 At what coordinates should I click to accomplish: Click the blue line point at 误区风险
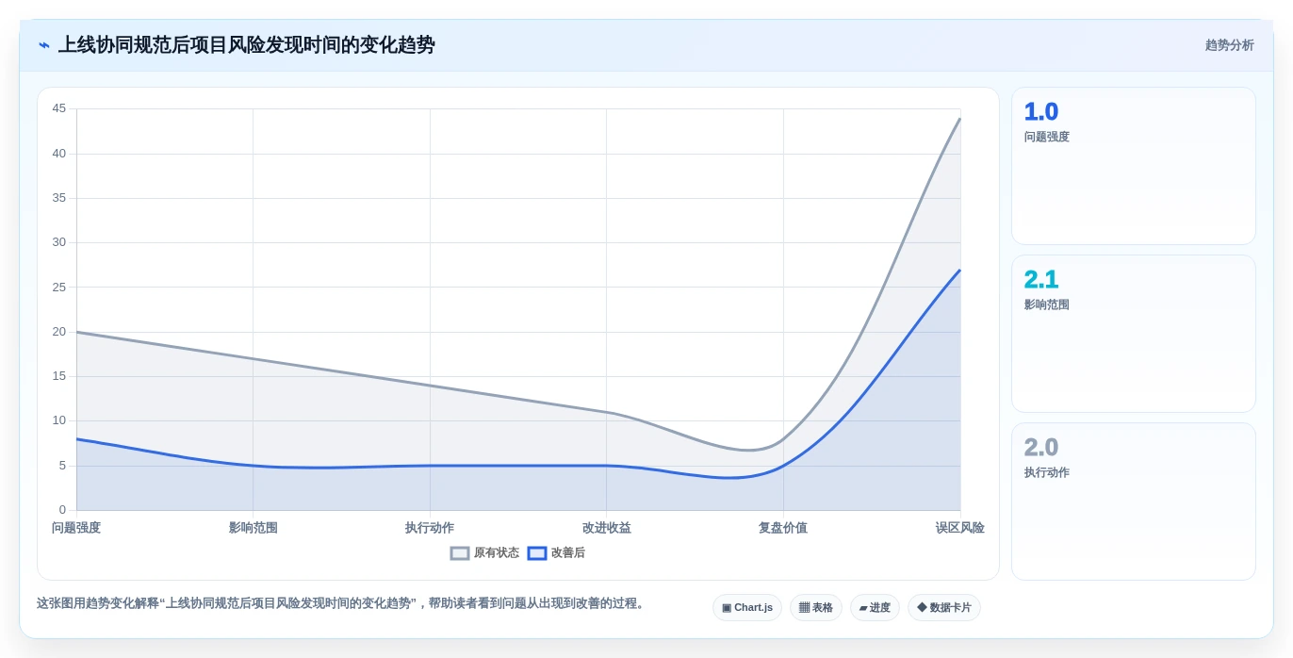point(960,270)
